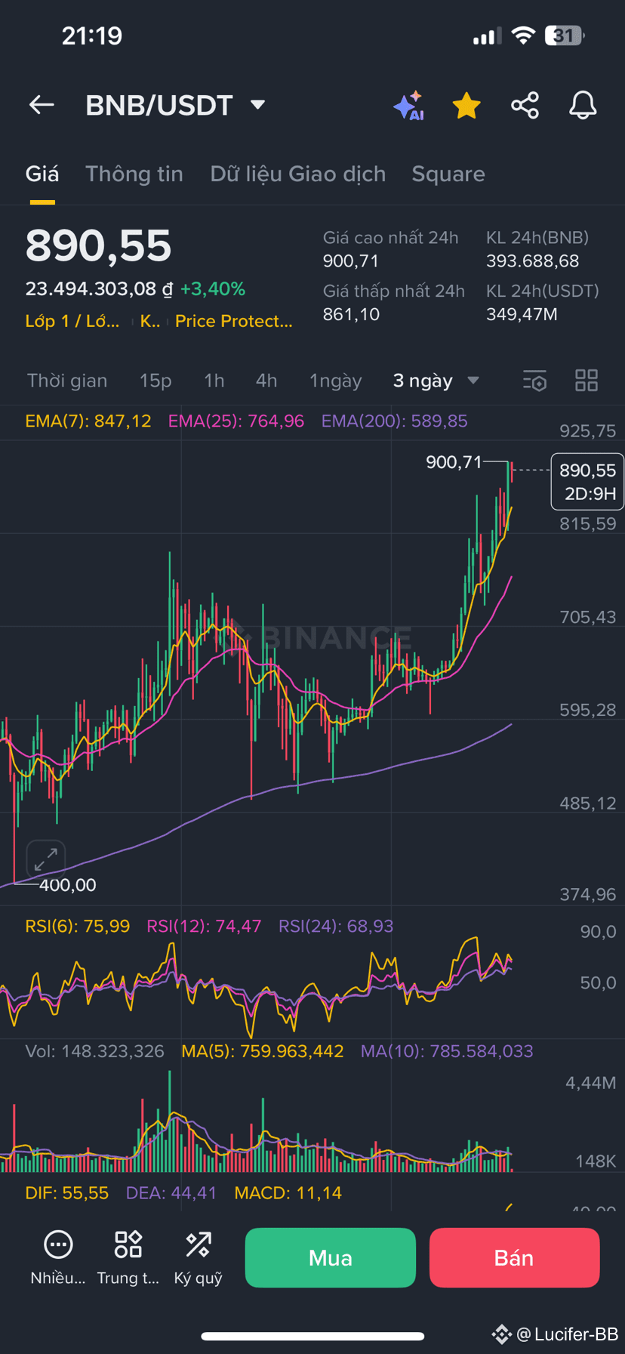Tap the RSI(12): 74,47 label
The width and height of the screenshot is (625, 1354).
204,927
